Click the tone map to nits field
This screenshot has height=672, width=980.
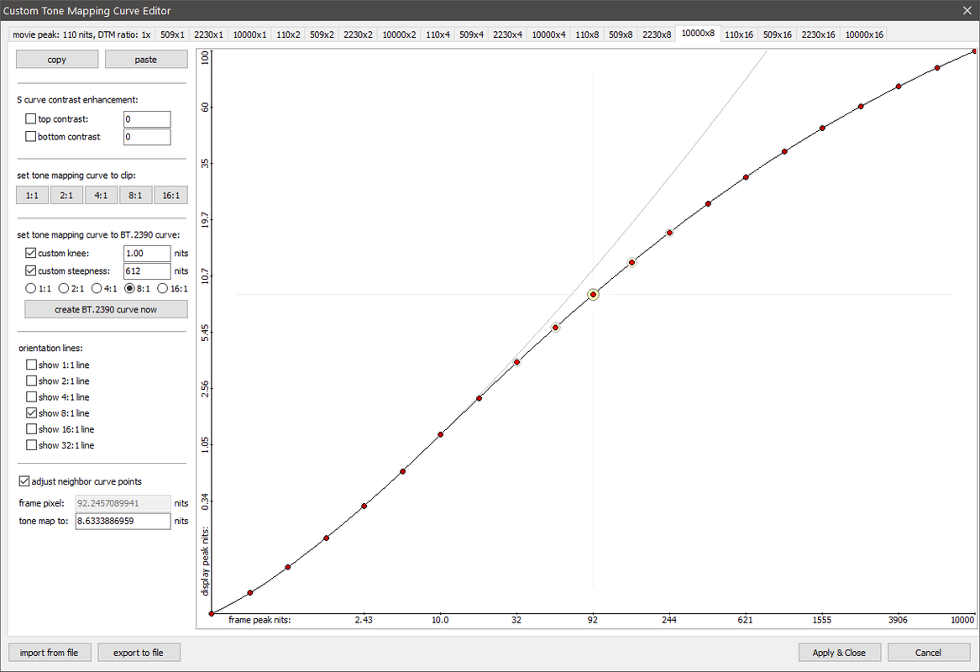coord(123,521)
